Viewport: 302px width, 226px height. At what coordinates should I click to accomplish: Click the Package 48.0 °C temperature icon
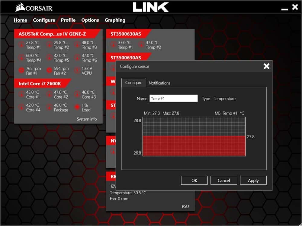(49, 107)
